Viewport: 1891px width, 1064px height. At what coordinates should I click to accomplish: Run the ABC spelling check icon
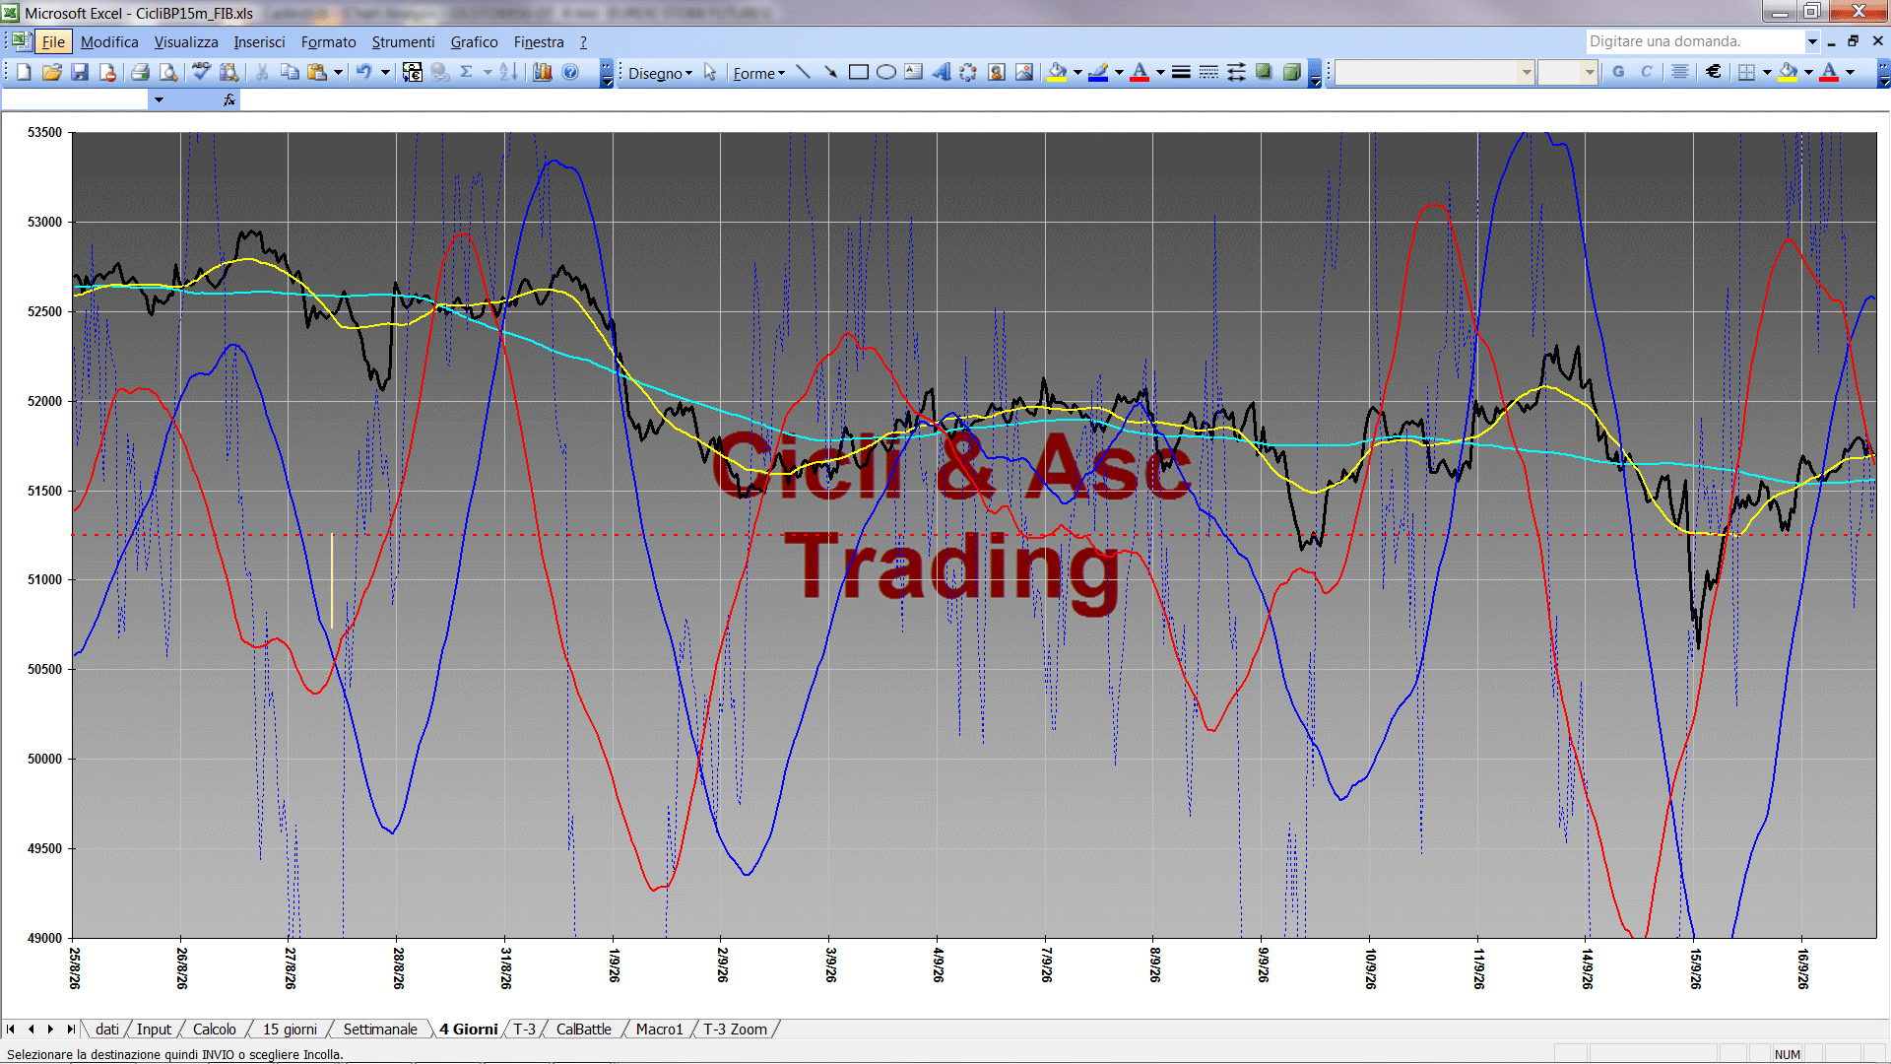[x=201, y=72]
